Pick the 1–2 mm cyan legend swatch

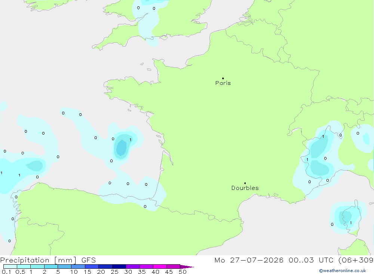pos(37,267)
